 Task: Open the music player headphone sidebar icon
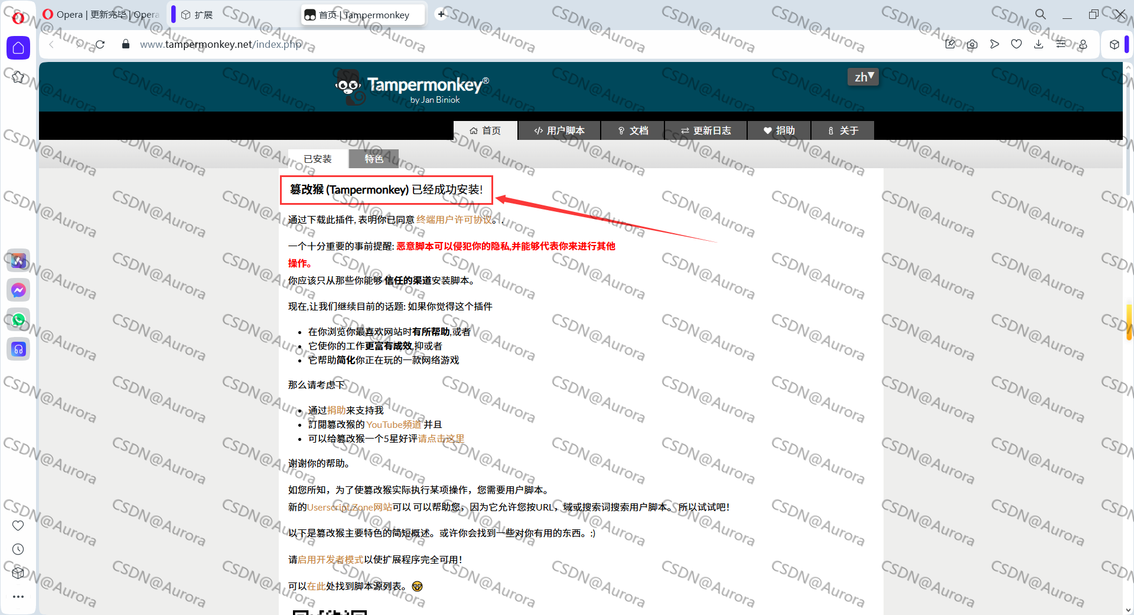click(18, 349)
